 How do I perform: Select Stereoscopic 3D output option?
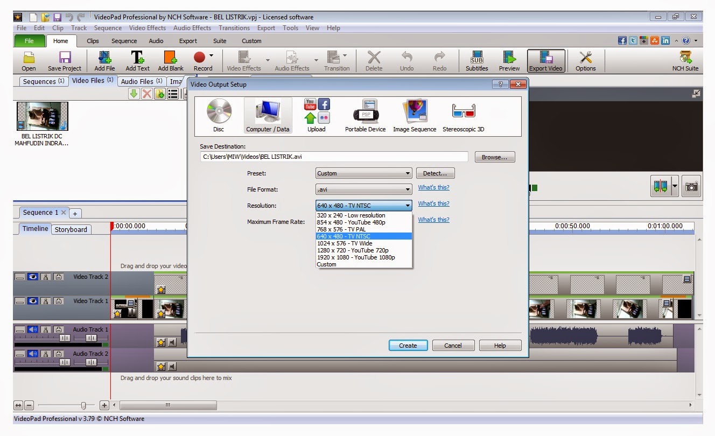click(464, 116)
